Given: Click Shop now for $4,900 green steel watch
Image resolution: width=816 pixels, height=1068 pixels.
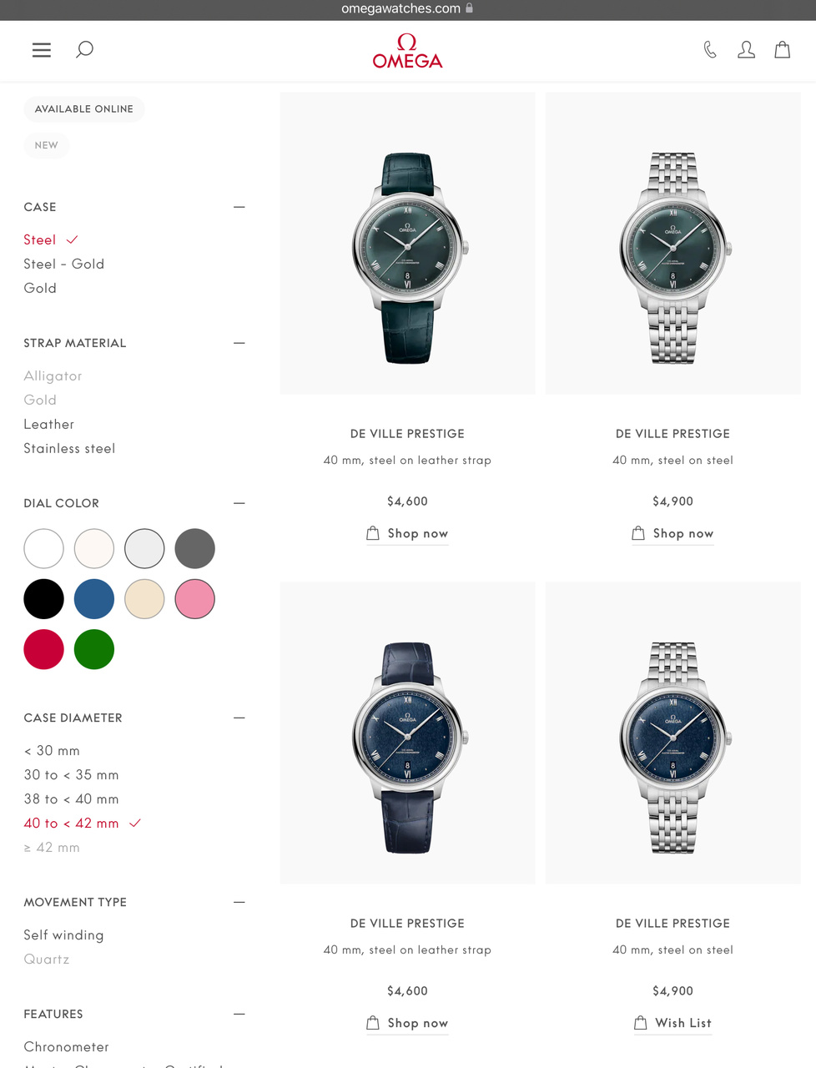Looking at the screenshot, I should click(x=672, y=533).
